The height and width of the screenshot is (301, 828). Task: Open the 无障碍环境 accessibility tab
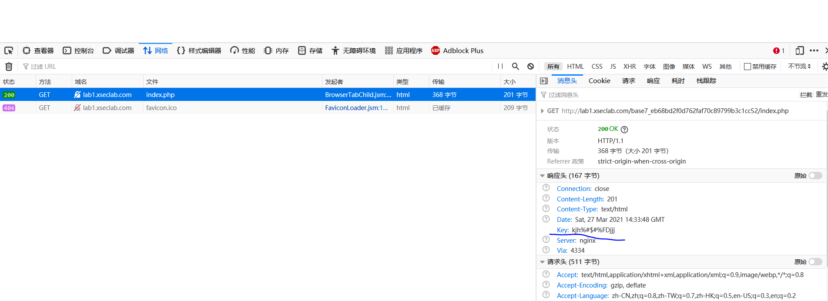point(353,50)
